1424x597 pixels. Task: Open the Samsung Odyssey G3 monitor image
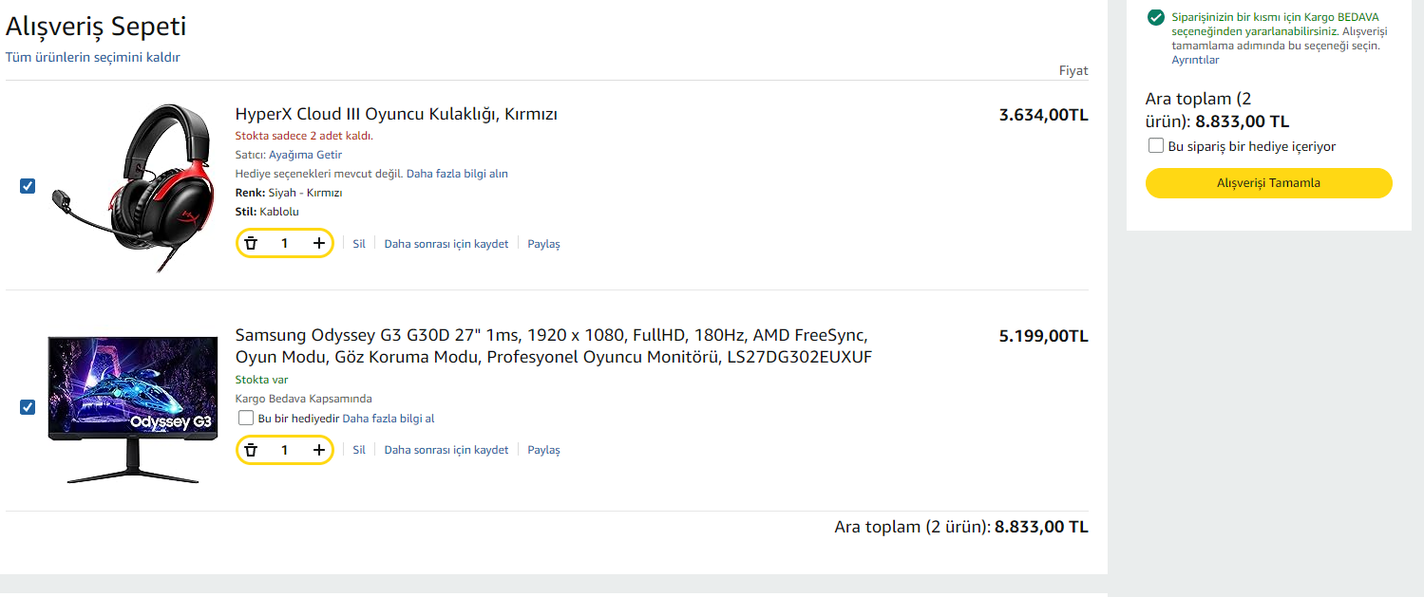(x=133, y=408)
